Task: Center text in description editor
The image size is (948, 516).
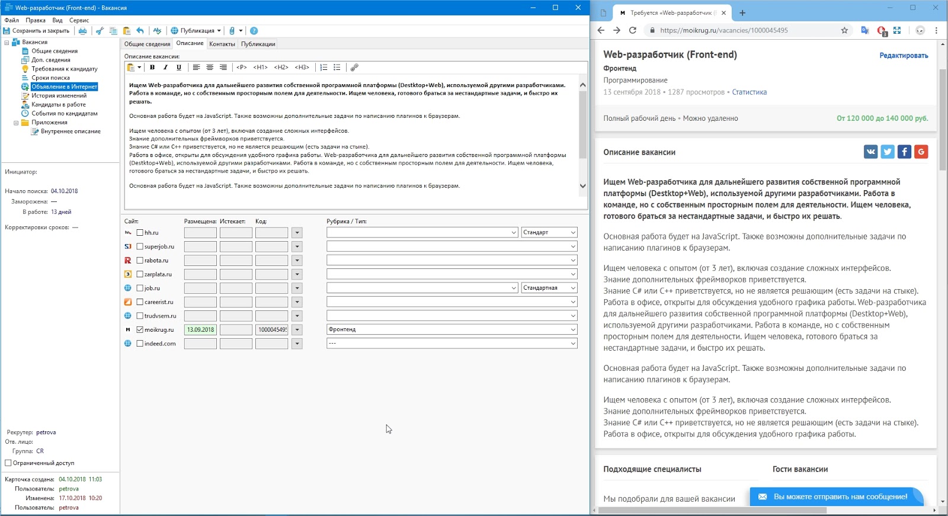Action: click(x=210, y=68)
